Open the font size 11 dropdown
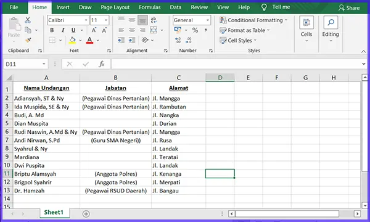370x222 pixels. [x=106, y=20]
